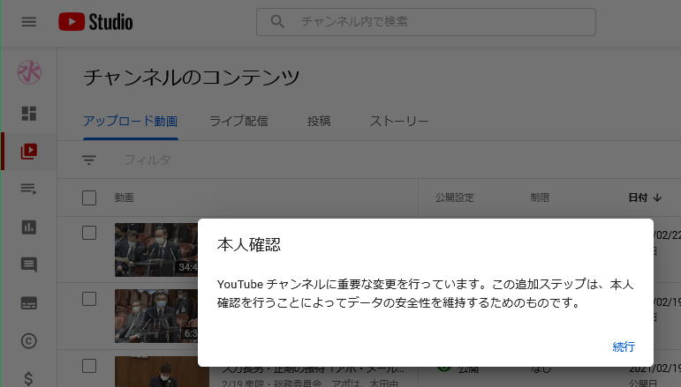Switch to the アップロード動画 tab

click(x=131, y=121)
